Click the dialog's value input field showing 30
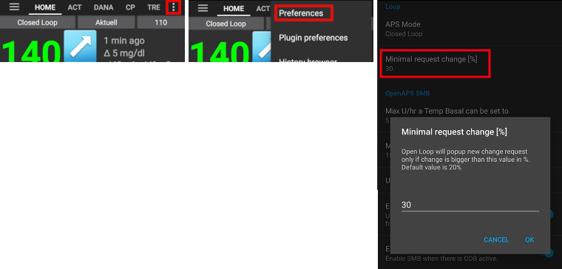 (470, 205)
